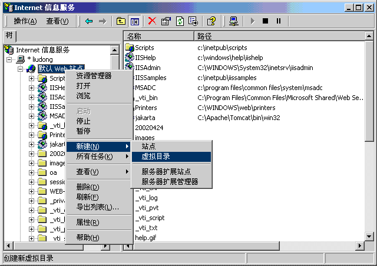
Task: Expand the jakarta tree node
Action: (x=31, y=144)
